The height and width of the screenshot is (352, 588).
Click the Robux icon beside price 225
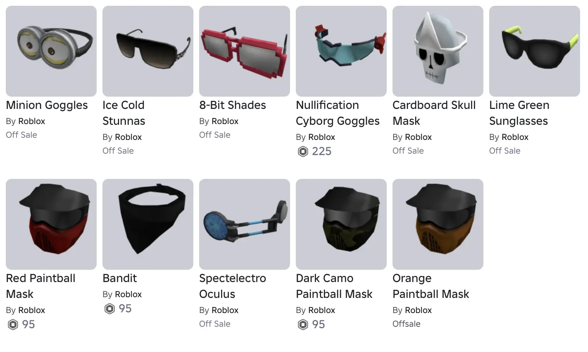click(x=303, y=151)
